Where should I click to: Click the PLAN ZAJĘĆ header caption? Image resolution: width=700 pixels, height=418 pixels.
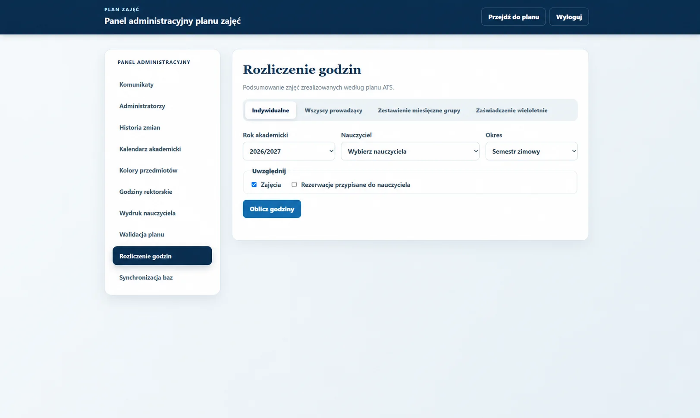click(122, 9)
